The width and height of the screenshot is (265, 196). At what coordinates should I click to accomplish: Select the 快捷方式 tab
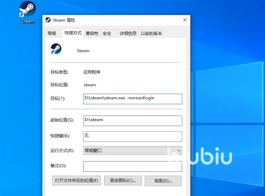(73, 33)
